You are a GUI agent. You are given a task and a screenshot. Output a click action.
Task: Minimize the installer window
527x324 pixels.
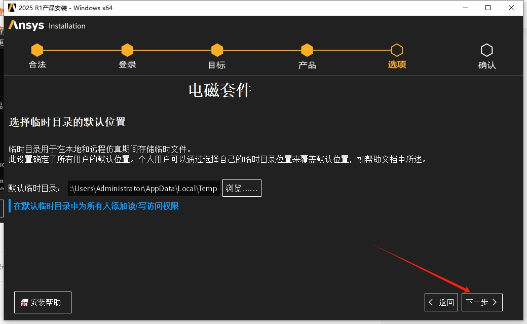coord(465,8)
